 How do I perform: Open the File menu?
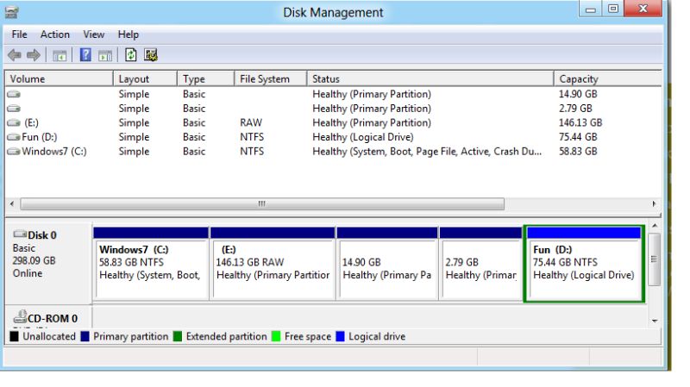tap(19, 34)
